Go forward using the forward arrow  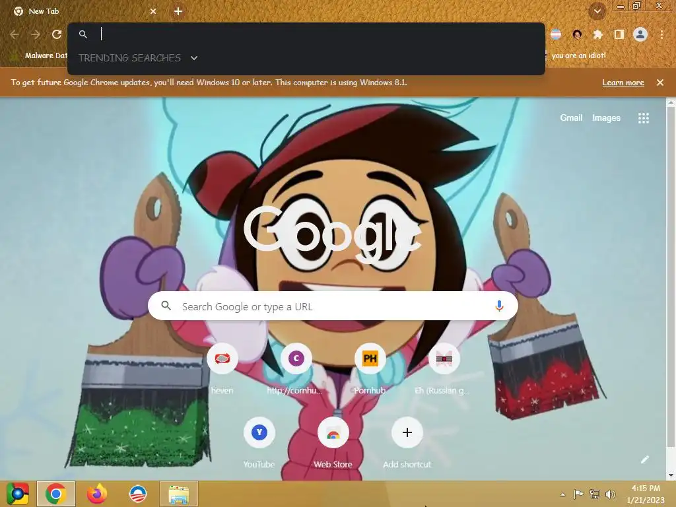click(36, 34)
